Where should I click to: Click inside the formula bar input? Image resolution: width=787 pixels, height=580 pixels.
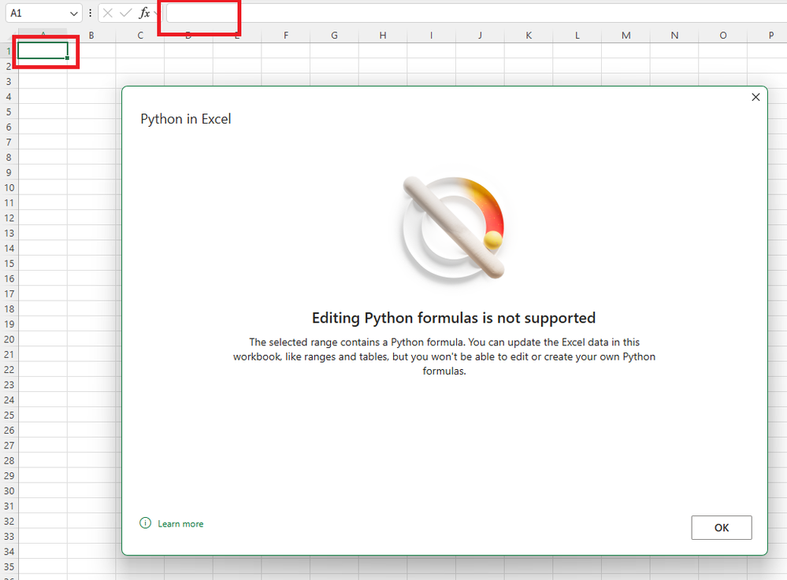tap(476, 13)
